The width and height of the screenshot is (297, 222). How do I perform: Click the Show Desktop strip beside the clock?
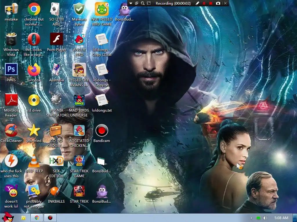point(295,218)
